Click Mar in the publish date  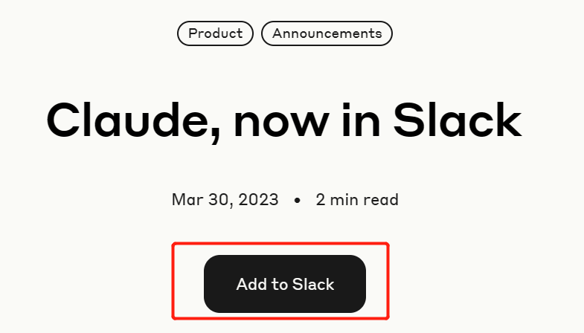coord(187,200)
